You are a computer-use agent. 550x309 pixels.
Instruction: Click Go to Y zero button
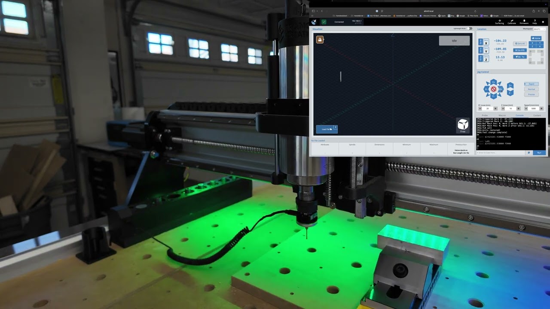click(x=480, y=50)
